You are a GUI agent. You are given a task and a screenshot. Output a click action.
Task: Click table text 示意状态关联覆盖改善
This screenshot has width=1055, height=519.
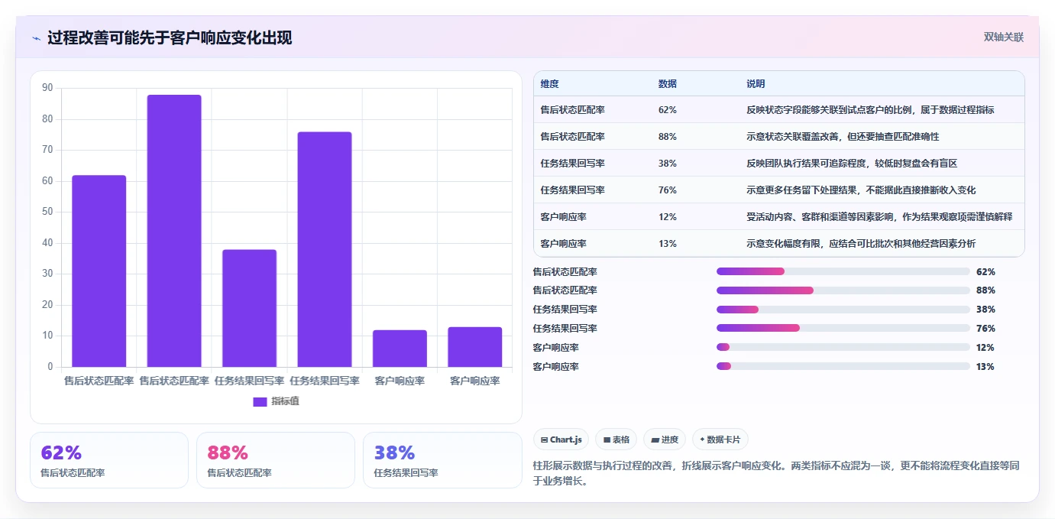click(x=792, y=137)
